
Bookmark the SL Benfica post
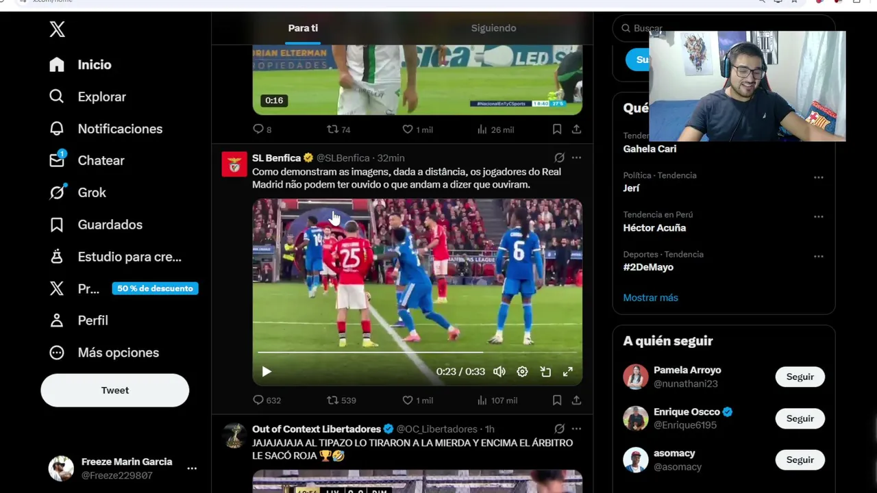click(x=557, y=401)
